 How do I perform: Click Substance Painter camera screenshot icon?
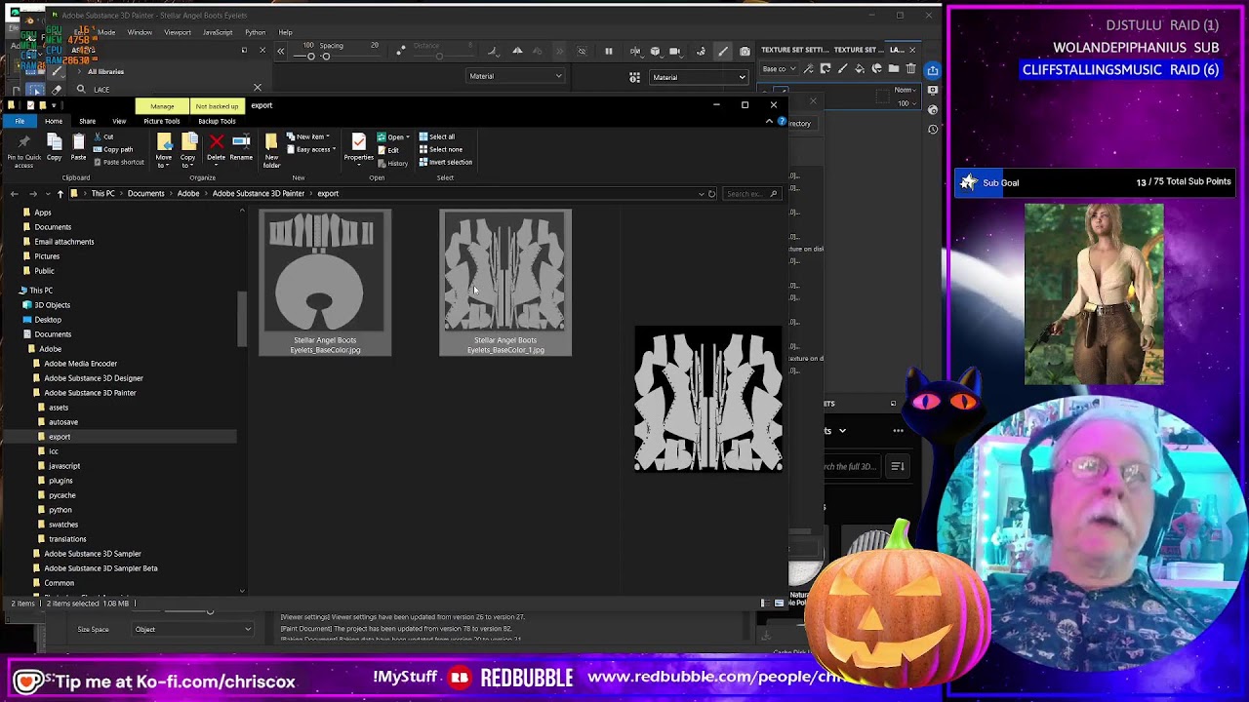click(745, 51)
